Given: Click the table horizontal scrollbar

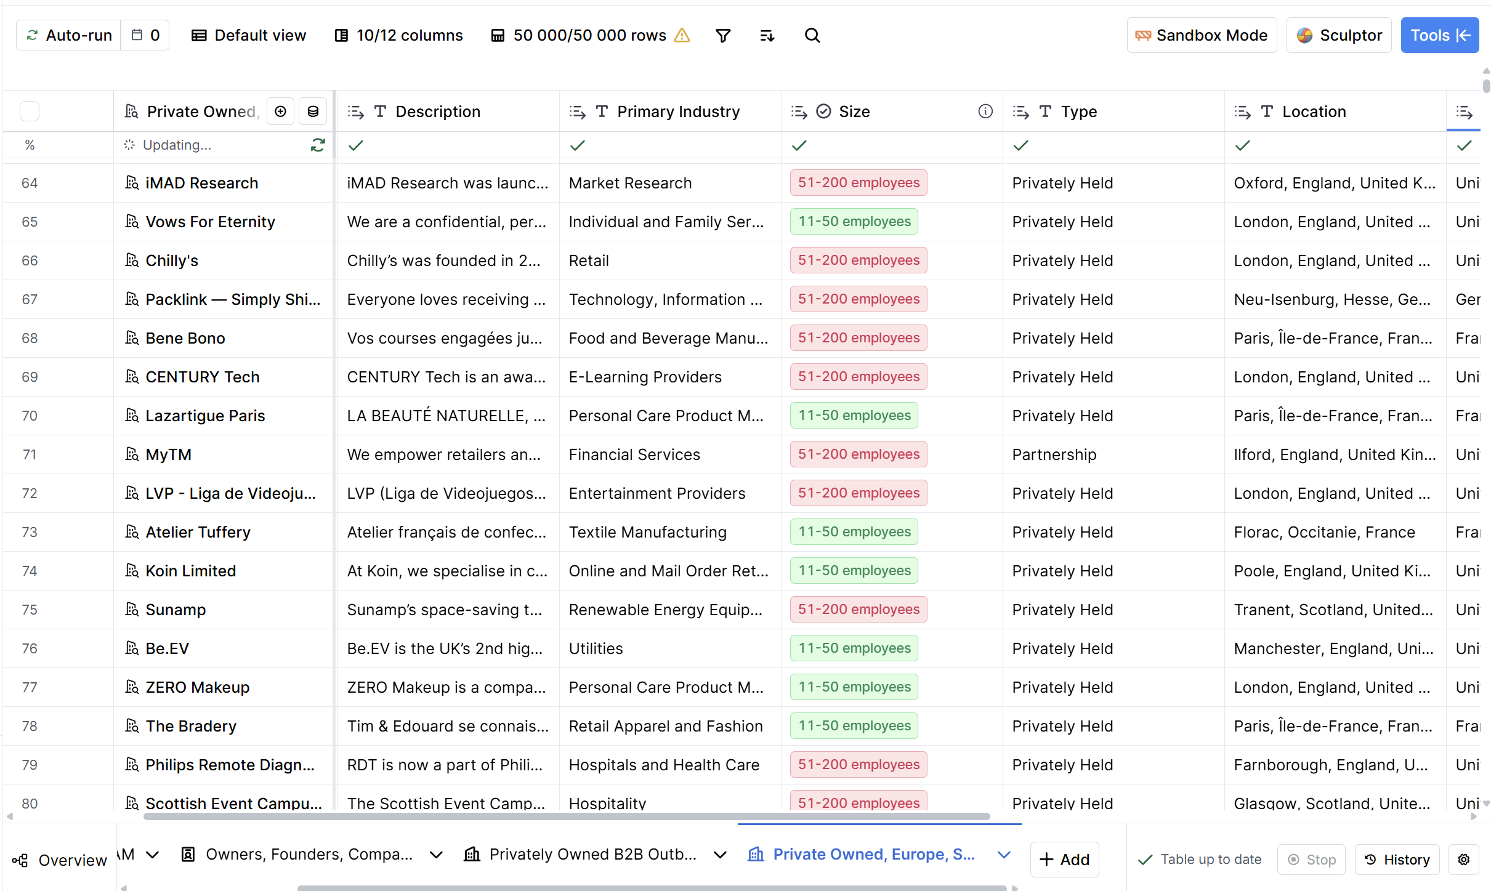Looking at the screenshot, I should pos(567,816).
